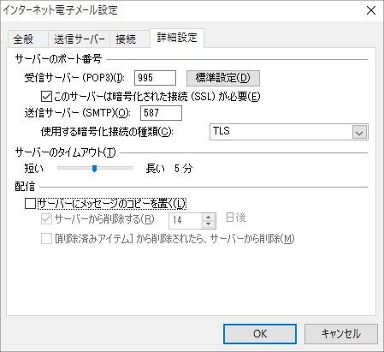Click the server timeout slider handle
The width and height of the screenshot is (384, 352).
point(94,169)
